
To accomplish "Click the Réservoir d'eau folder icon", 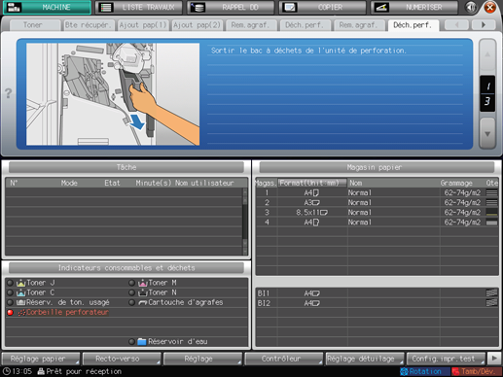I will [x=142, y=341].
